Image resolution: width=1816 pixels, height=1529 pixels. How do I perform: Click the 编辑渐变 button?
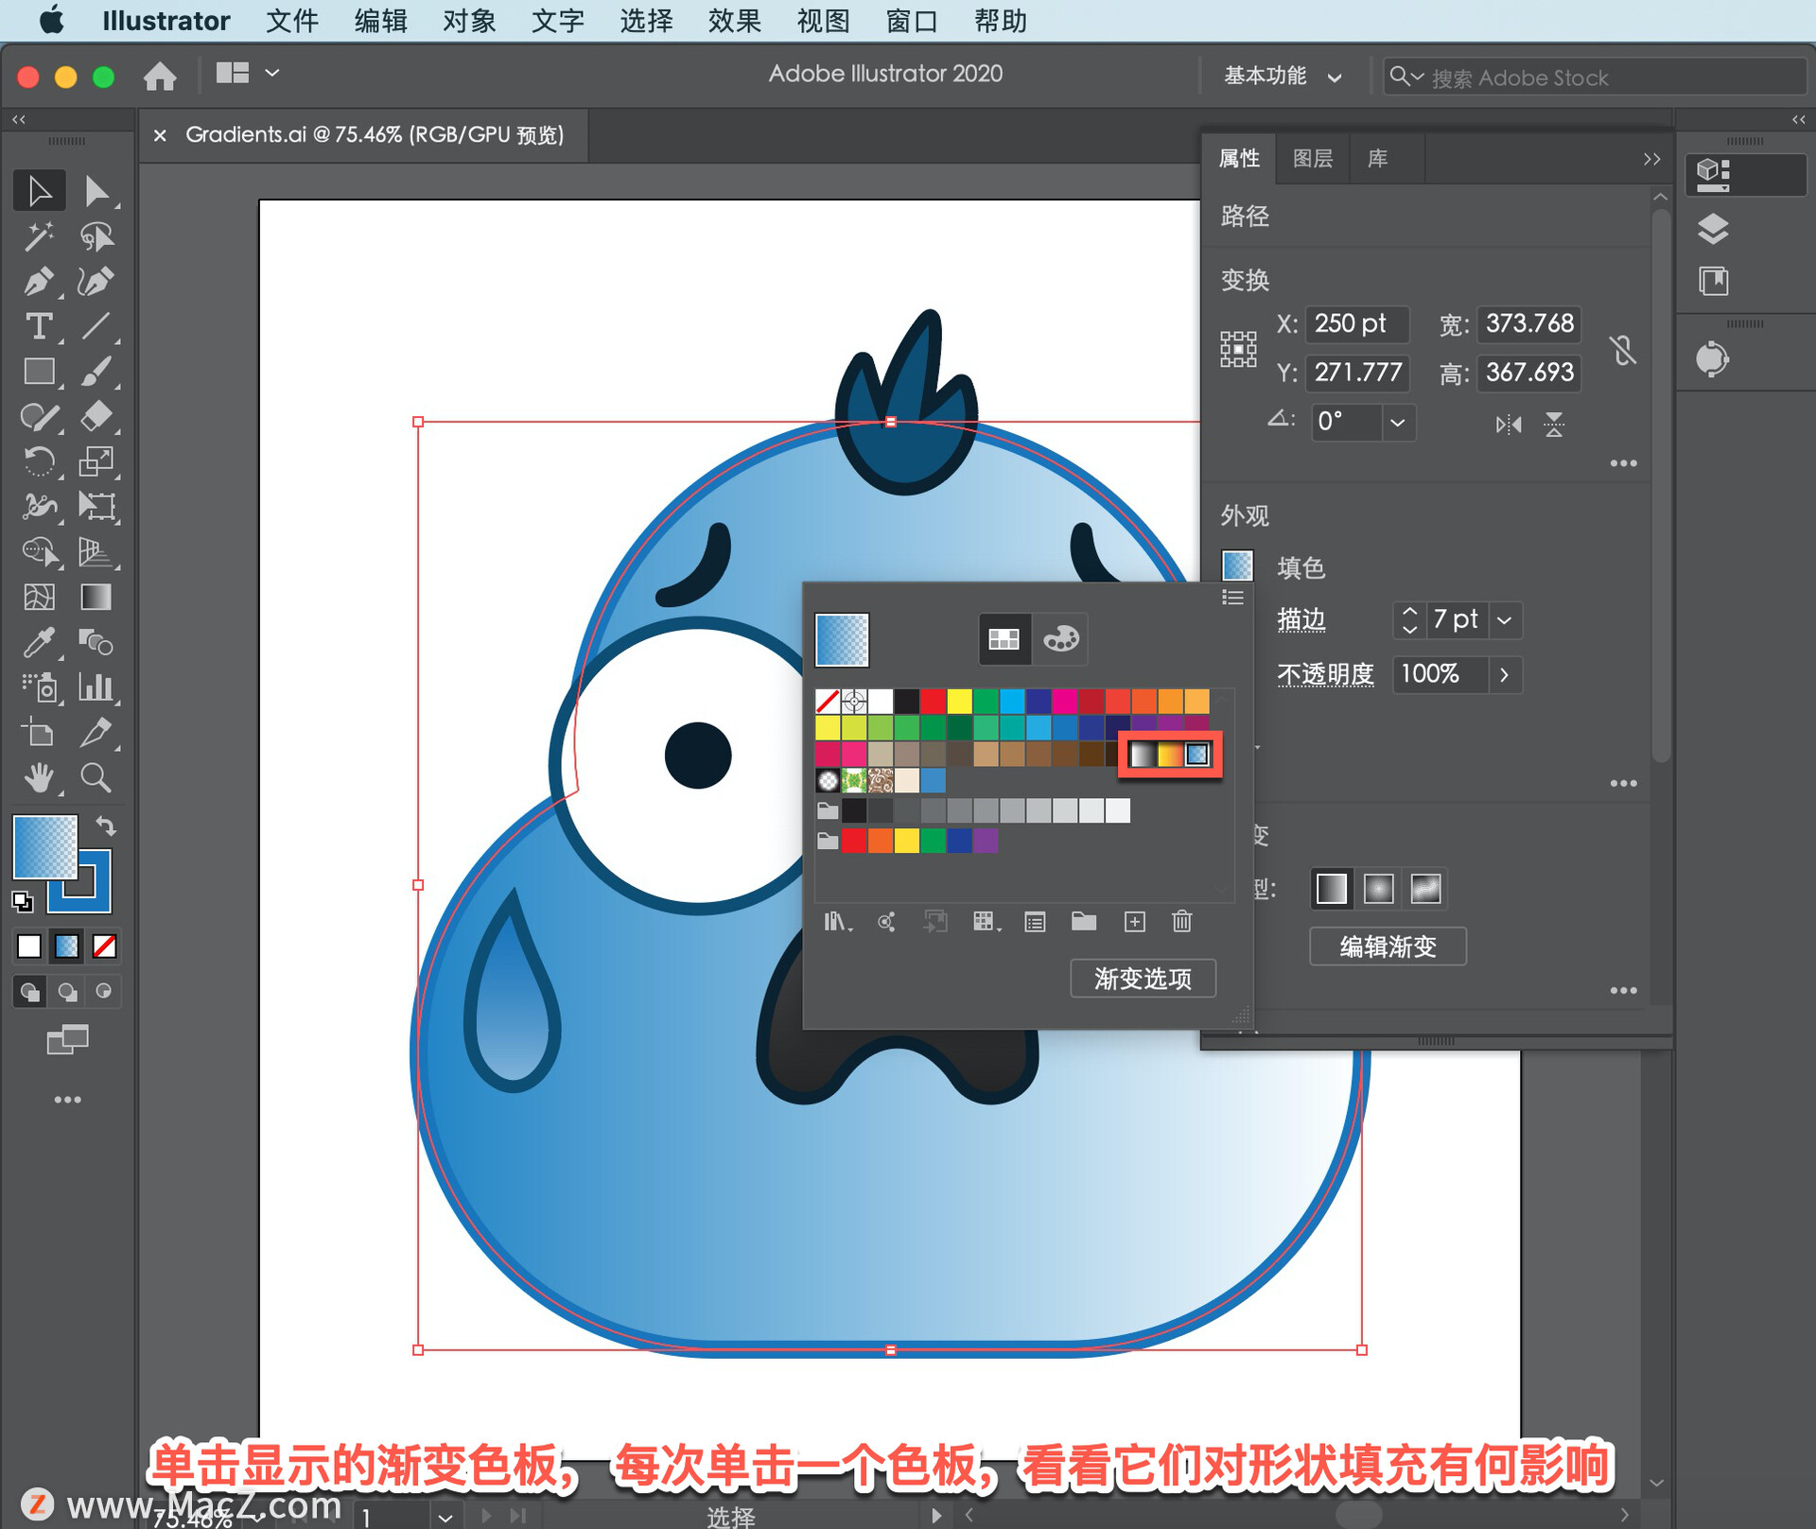coord(1387,946)
